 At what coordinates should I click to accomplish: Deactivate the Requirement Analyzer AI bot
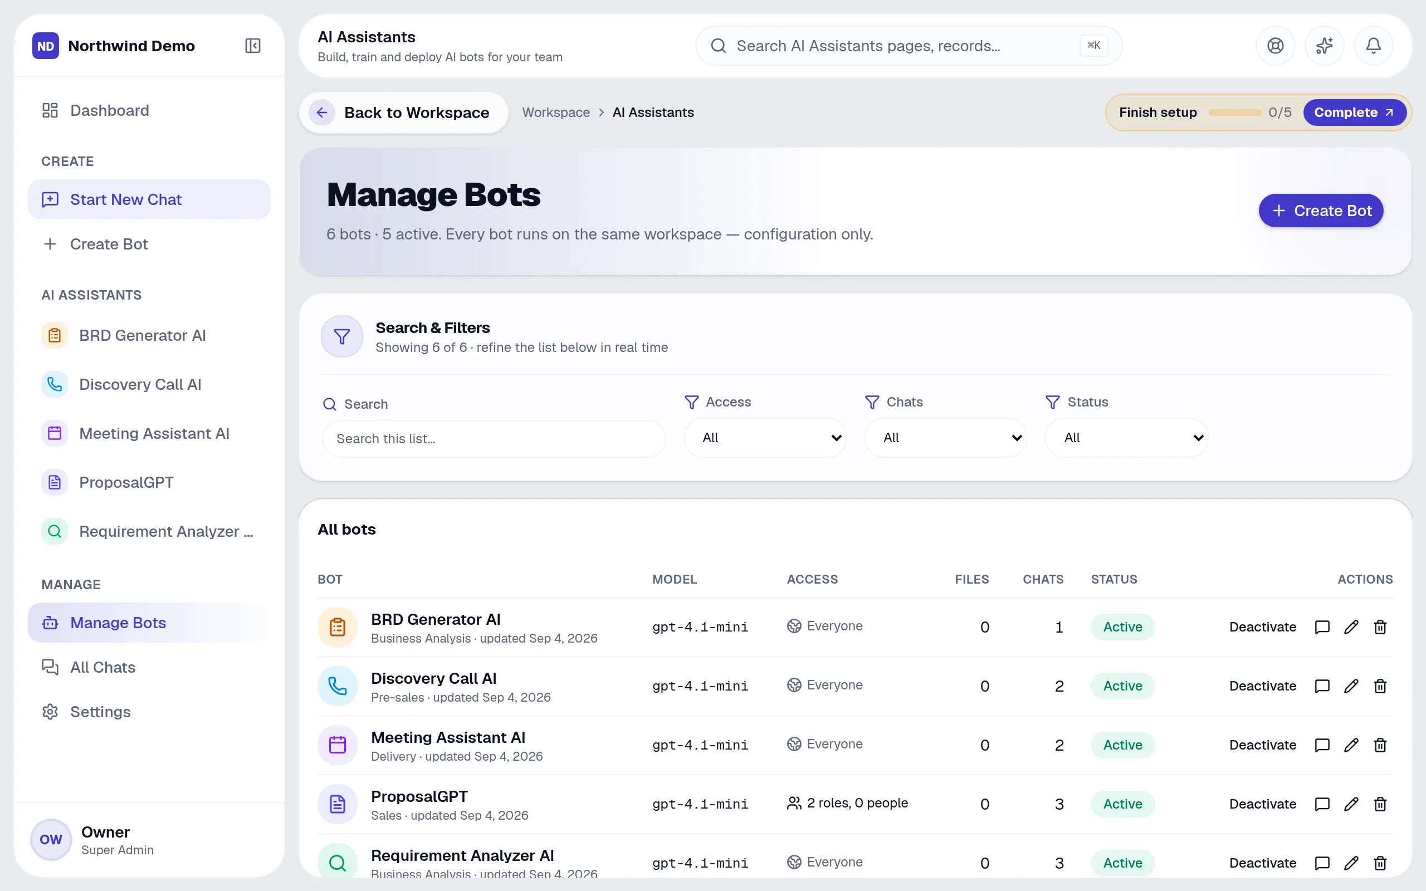click(x=1262, y=863)
